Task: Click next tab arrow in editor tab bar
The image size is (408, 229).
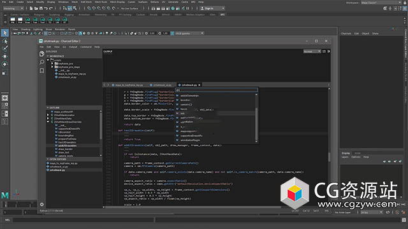Action: coord(108,85)
